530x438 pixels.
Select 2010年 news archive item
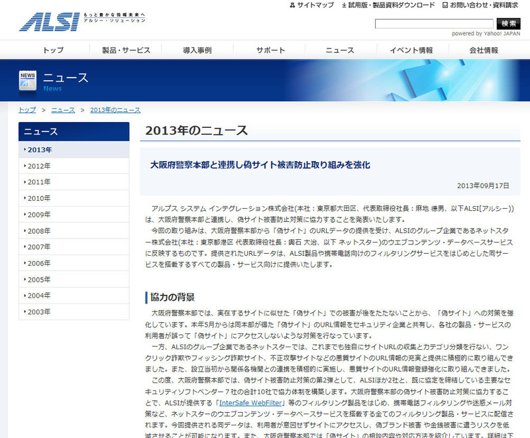(39, 198)
